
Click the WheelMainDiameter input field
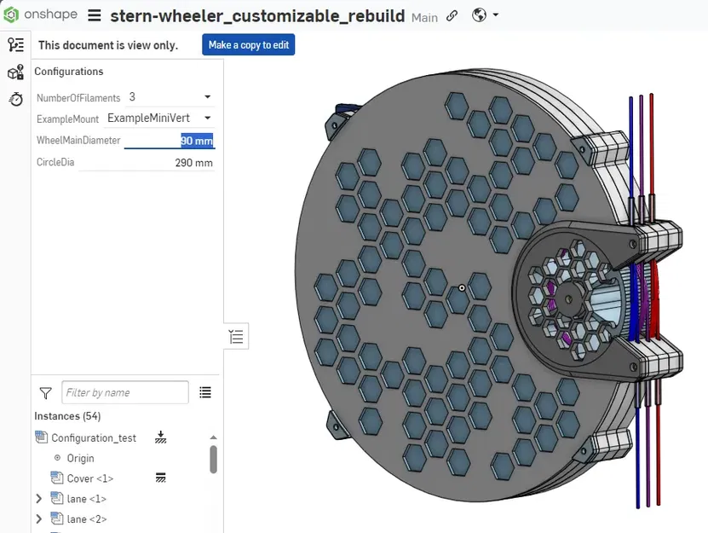170,141
